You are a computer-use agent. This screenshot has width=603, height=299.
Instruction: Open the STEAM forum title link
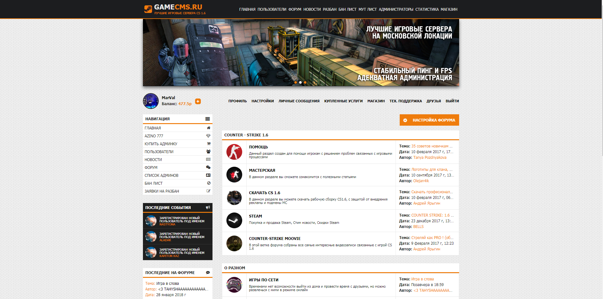click(x=255, y=216)
